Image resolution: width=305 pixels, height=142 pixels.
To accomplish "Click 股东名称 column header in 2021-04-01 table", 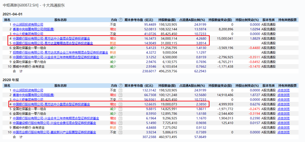I will pyautogui.click(x=60, y=20).
